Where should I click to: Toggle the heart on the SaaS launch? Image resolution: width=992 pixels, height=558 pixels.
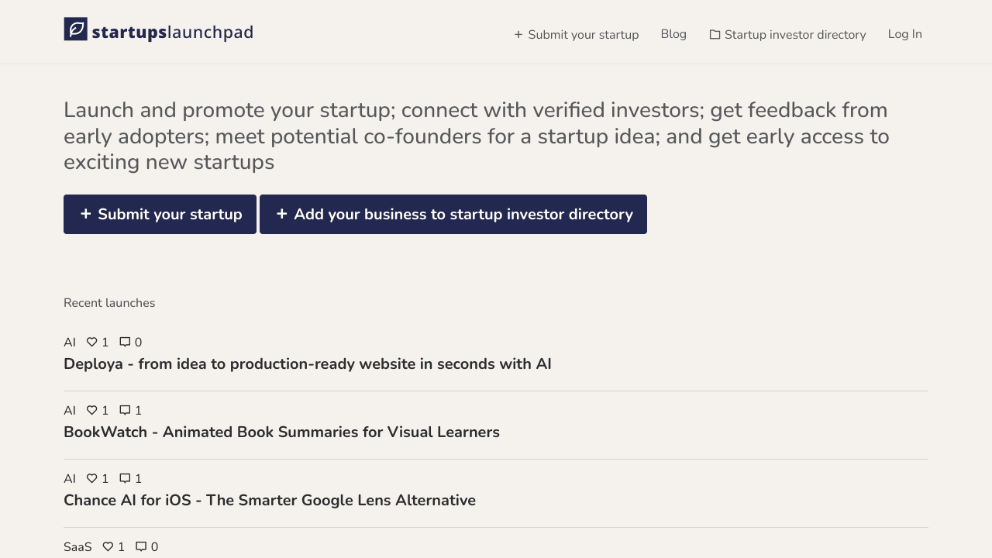(107, 546)
